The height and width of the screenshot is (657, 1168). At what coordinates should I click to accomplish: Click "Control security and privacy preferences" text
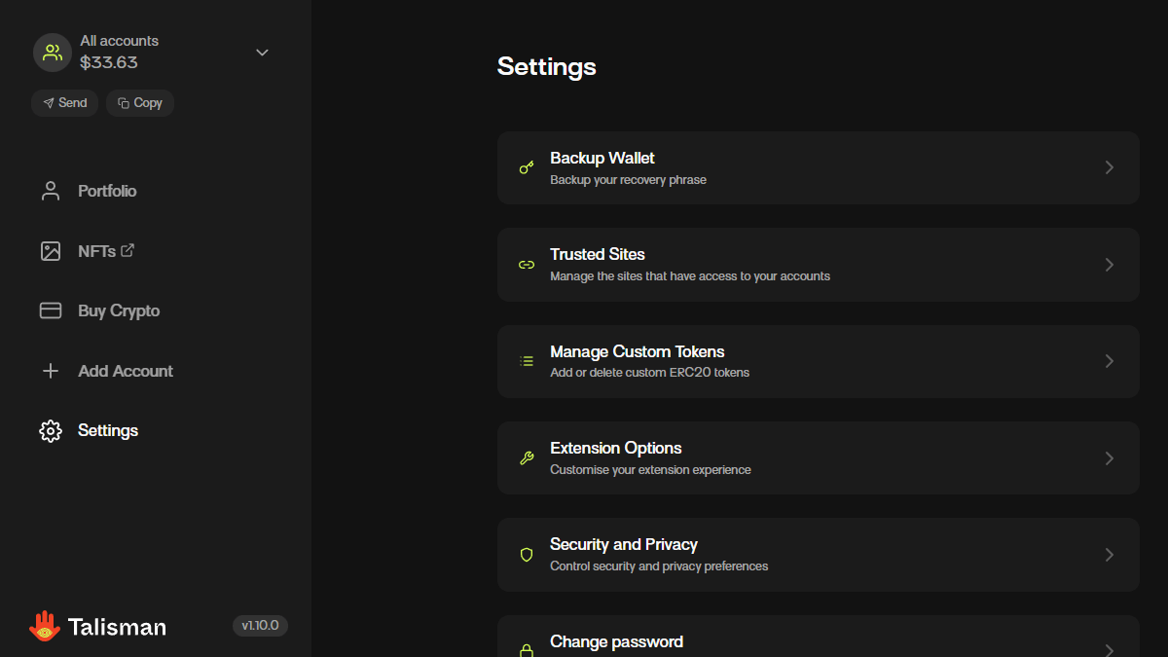pos(659,566)
